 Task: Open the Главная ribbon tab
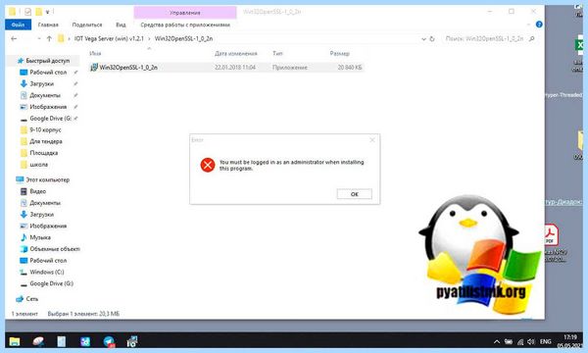click(x=48, y=25)
